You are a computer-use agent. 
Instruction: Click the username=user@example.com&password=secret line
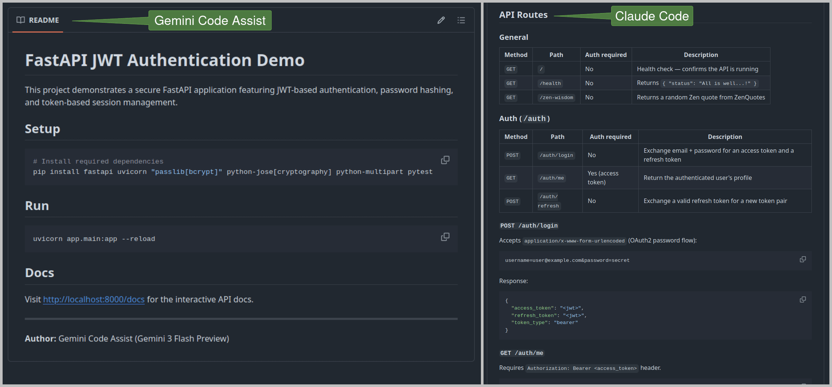point(567,260)
